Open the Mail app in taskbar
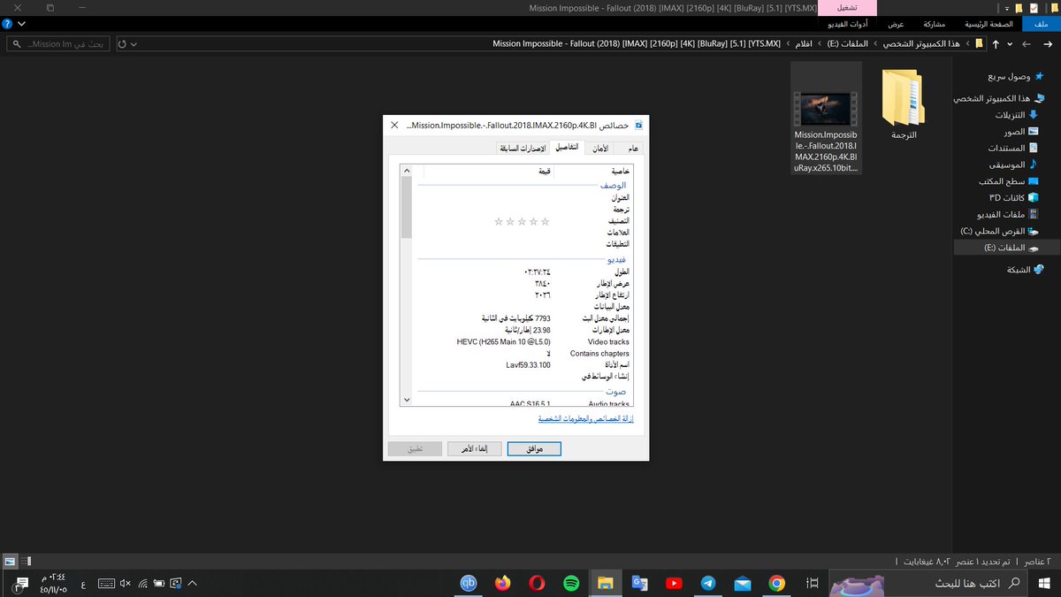Image resolution: width=1061 pixels, height=597 pixels. click(x=742, y=583)
